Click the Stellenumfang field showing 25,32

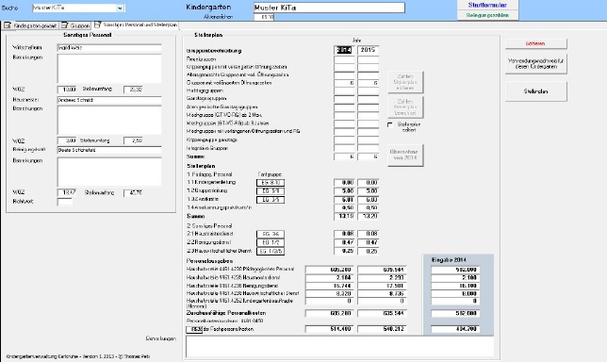tap(134, 90)
